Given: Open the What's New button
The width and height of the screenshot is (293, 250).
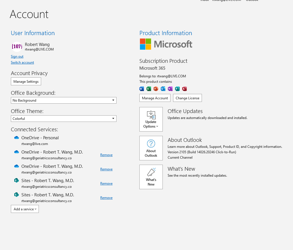Looking at the screenshot, I should [x=151, y=177].
